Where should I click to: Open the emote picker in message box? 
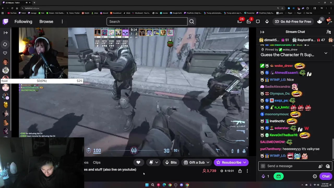pyautogui.click(x=328, y=166)
